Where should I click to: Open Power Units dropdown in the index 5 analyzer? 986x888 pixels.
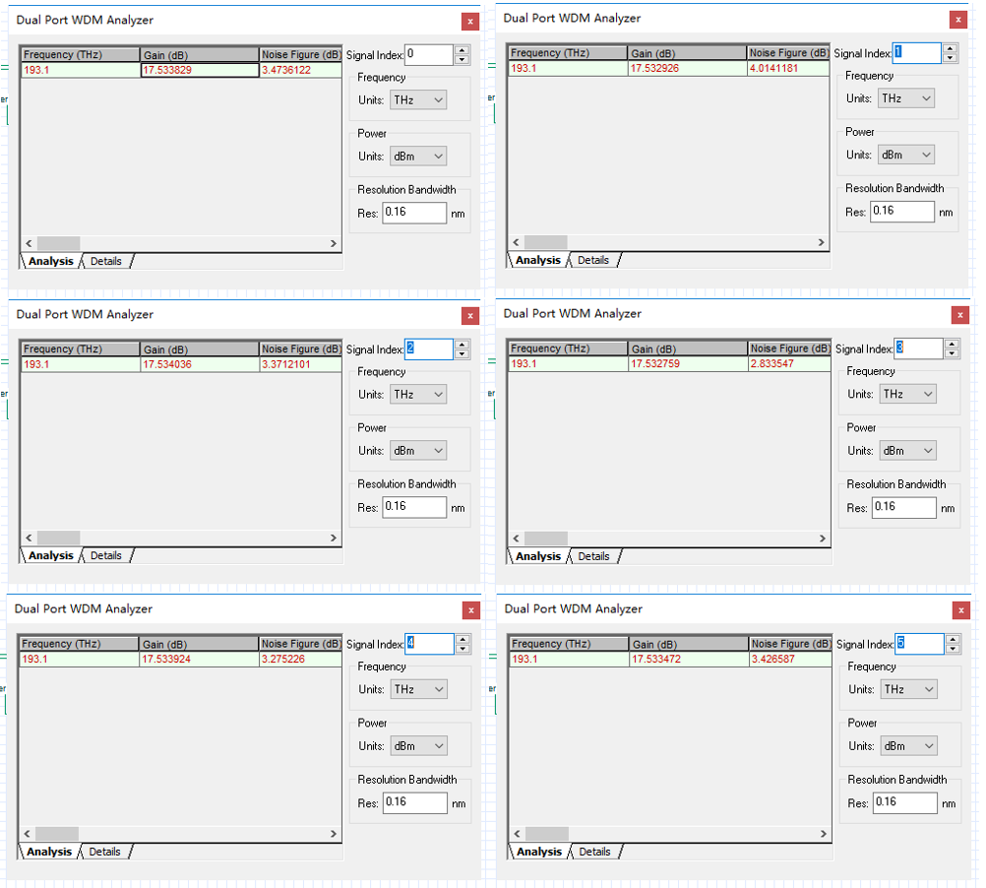coord(909,746)
